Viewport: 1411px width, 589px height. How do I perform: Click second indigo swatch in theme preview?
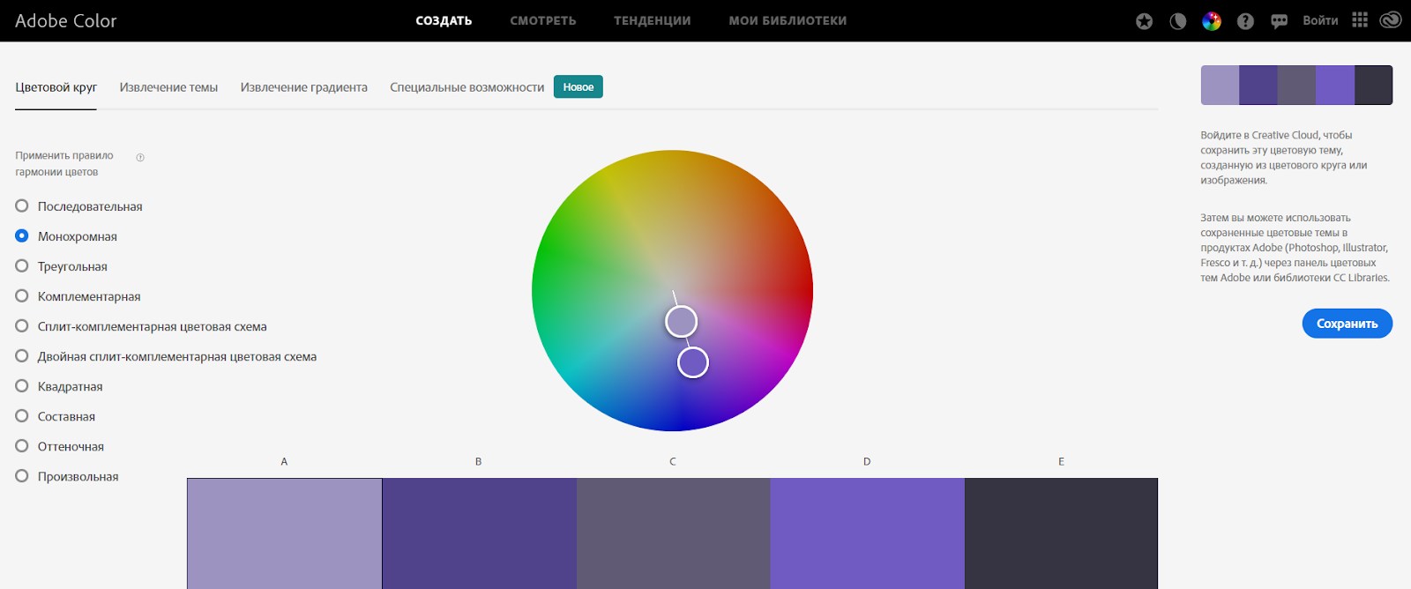point(1258,85)
